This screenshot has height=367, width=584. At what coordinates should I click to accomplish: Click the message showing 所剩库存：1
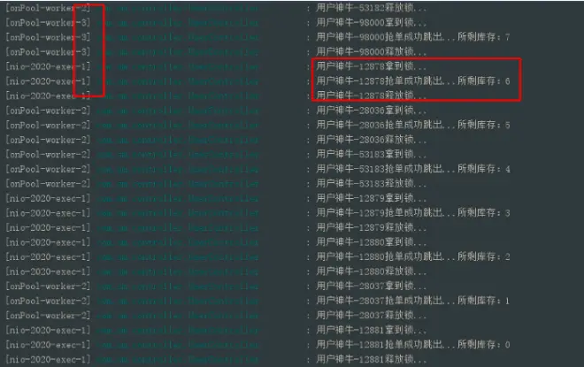413,301
